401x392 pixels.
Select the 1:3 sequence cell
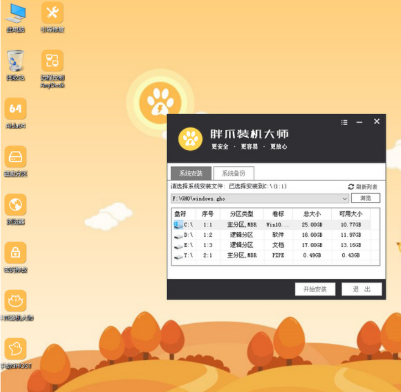pyautogui.click(x=208, y=245)
